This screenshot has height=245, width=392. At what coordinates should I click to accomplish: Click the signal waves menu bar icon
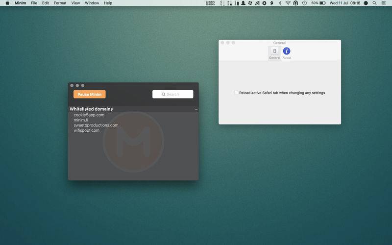click(x=257, y=3)
